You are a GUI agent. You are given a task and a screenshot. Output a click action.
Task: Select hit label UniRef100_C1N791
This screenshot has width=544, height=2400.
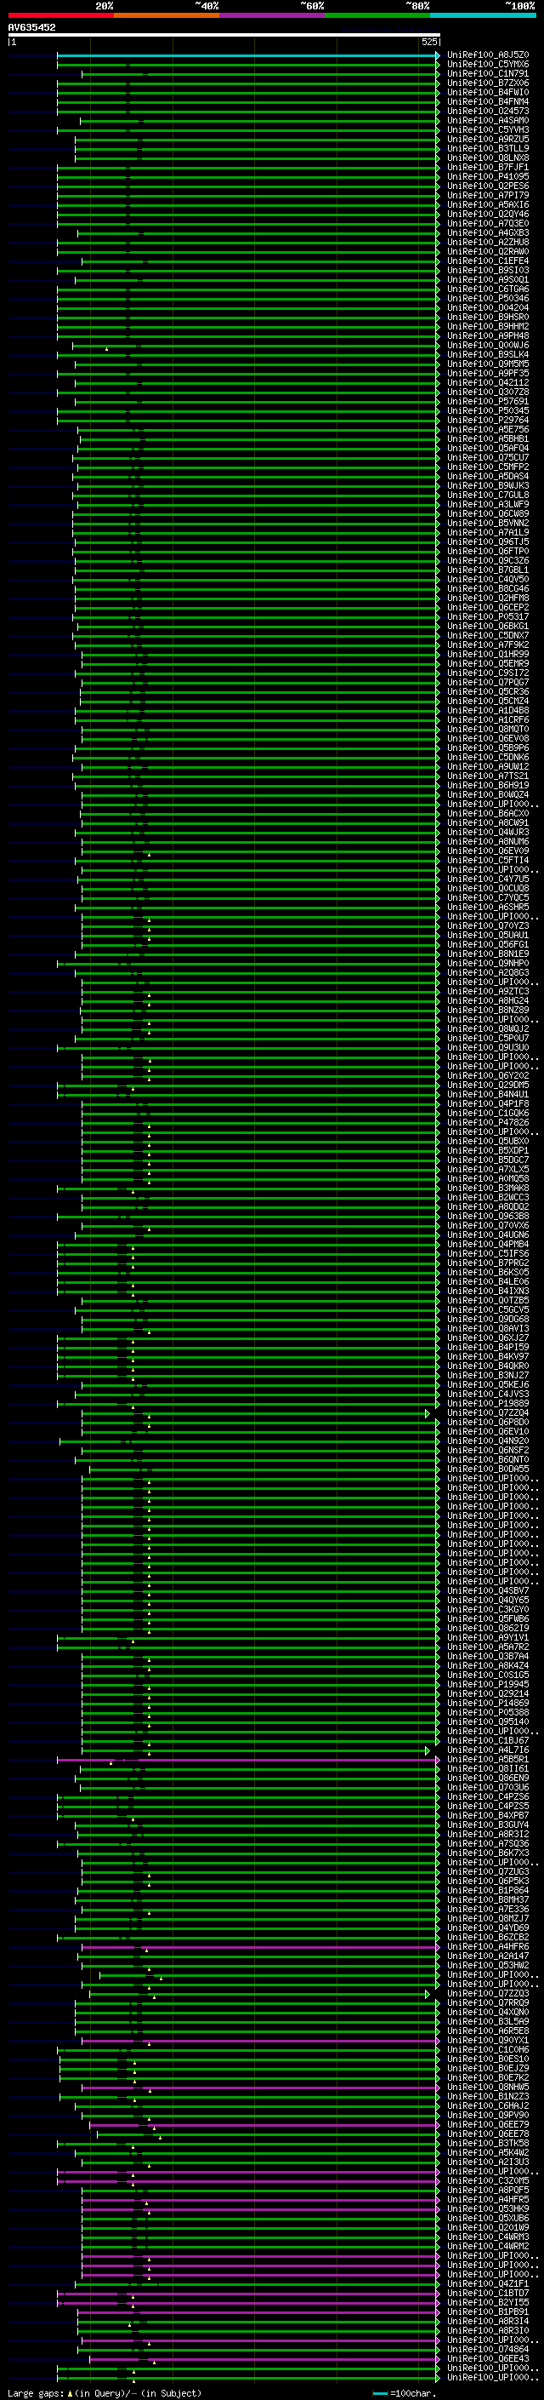click(x=488, y=73)
